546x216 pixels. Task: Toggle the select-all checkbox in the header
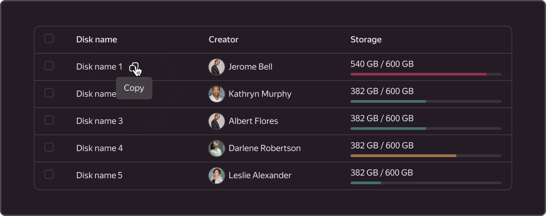[x=49, y=38]
